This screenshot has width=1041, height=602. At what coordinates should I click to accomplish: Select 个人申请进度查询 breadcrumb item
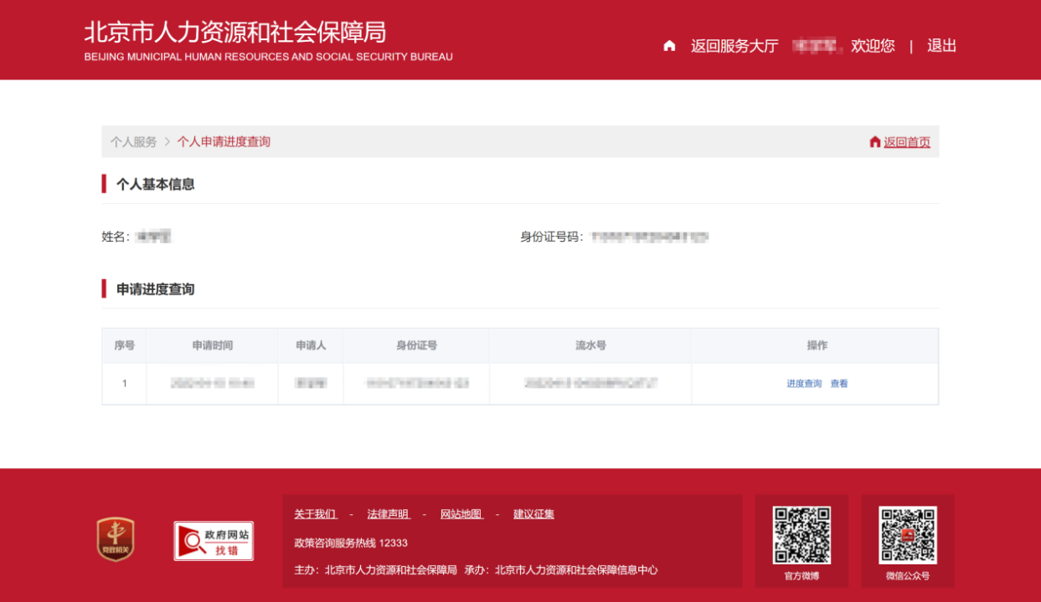click(x=224, y=142)
